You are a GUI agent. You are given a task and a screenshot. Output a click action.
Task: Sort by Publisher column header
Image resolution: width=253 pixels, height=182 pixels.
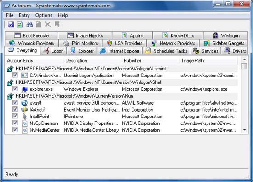point(150,61)
